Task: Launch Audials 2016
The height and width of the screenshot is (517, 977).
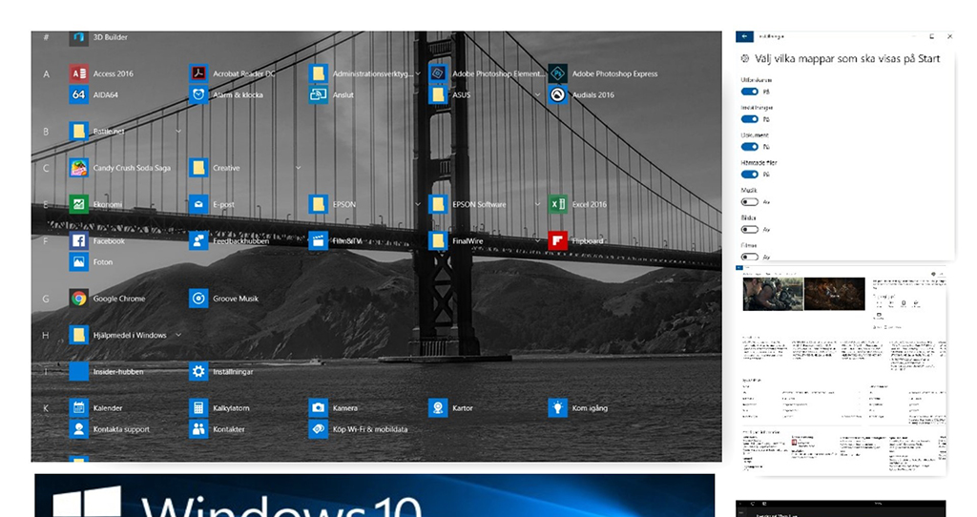Action: (581, 94)
